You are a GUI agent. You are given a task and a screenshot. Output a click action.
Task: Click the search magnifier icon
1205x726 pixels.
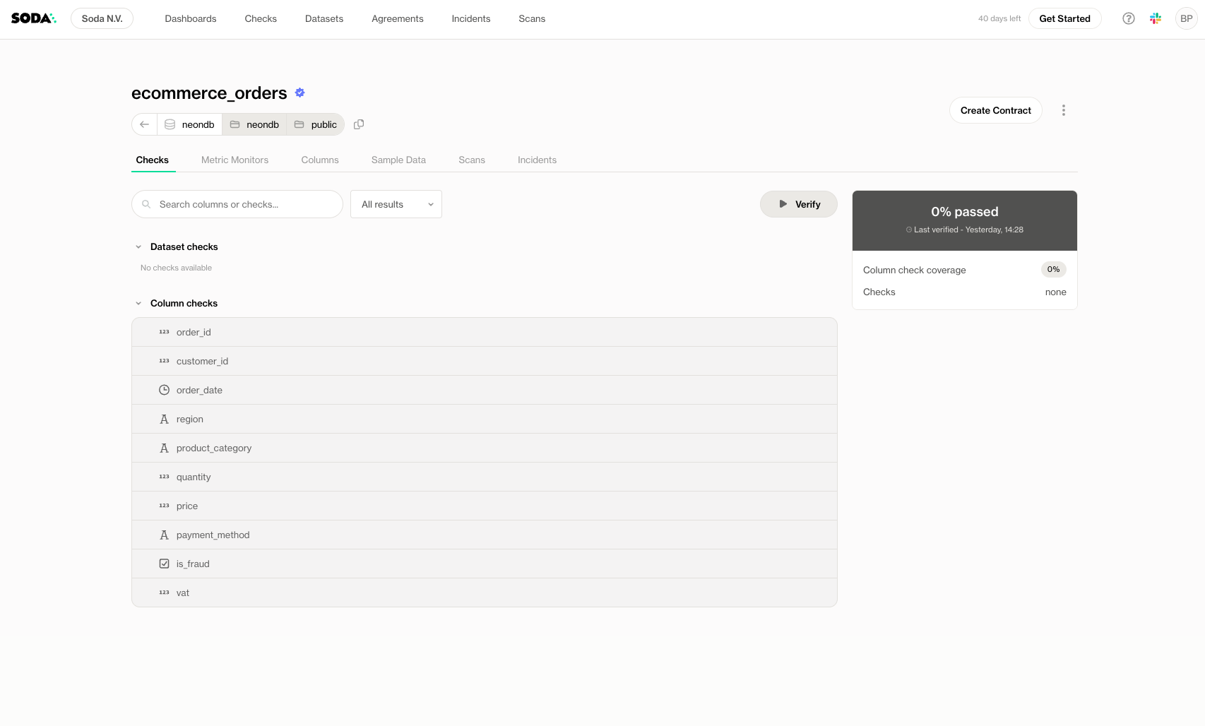(146, 204)
